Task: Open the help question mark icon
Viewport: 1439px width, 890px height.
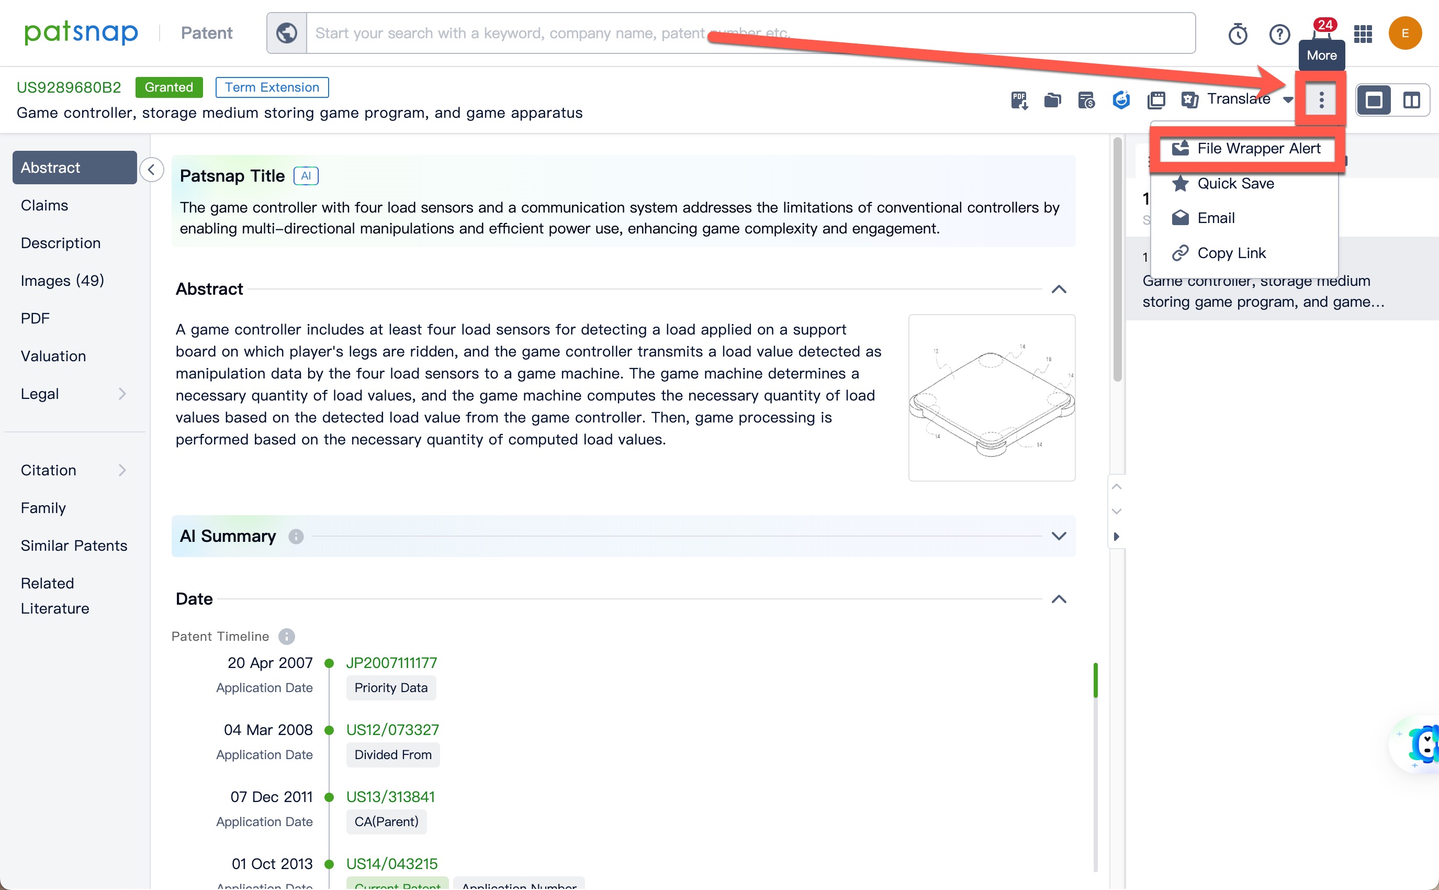Action: (x=1279, y=34)
